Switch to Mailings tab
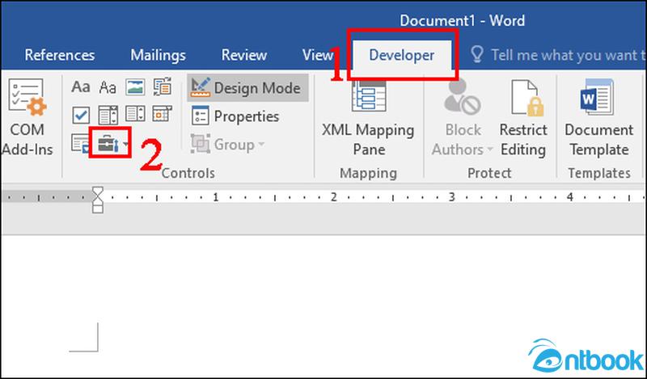 click(x=158, y=55)
